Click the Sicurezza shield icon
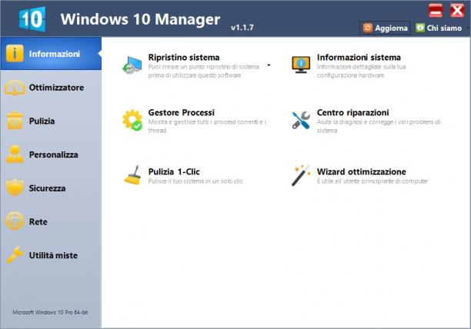The height and width of the screenshot is (329, 471). (x=15, y=188)
